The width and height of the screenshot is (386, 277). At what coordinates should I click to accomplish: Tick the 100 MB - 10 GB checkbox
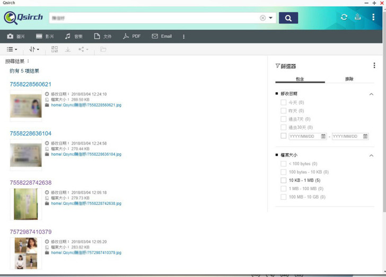(283, 197)
